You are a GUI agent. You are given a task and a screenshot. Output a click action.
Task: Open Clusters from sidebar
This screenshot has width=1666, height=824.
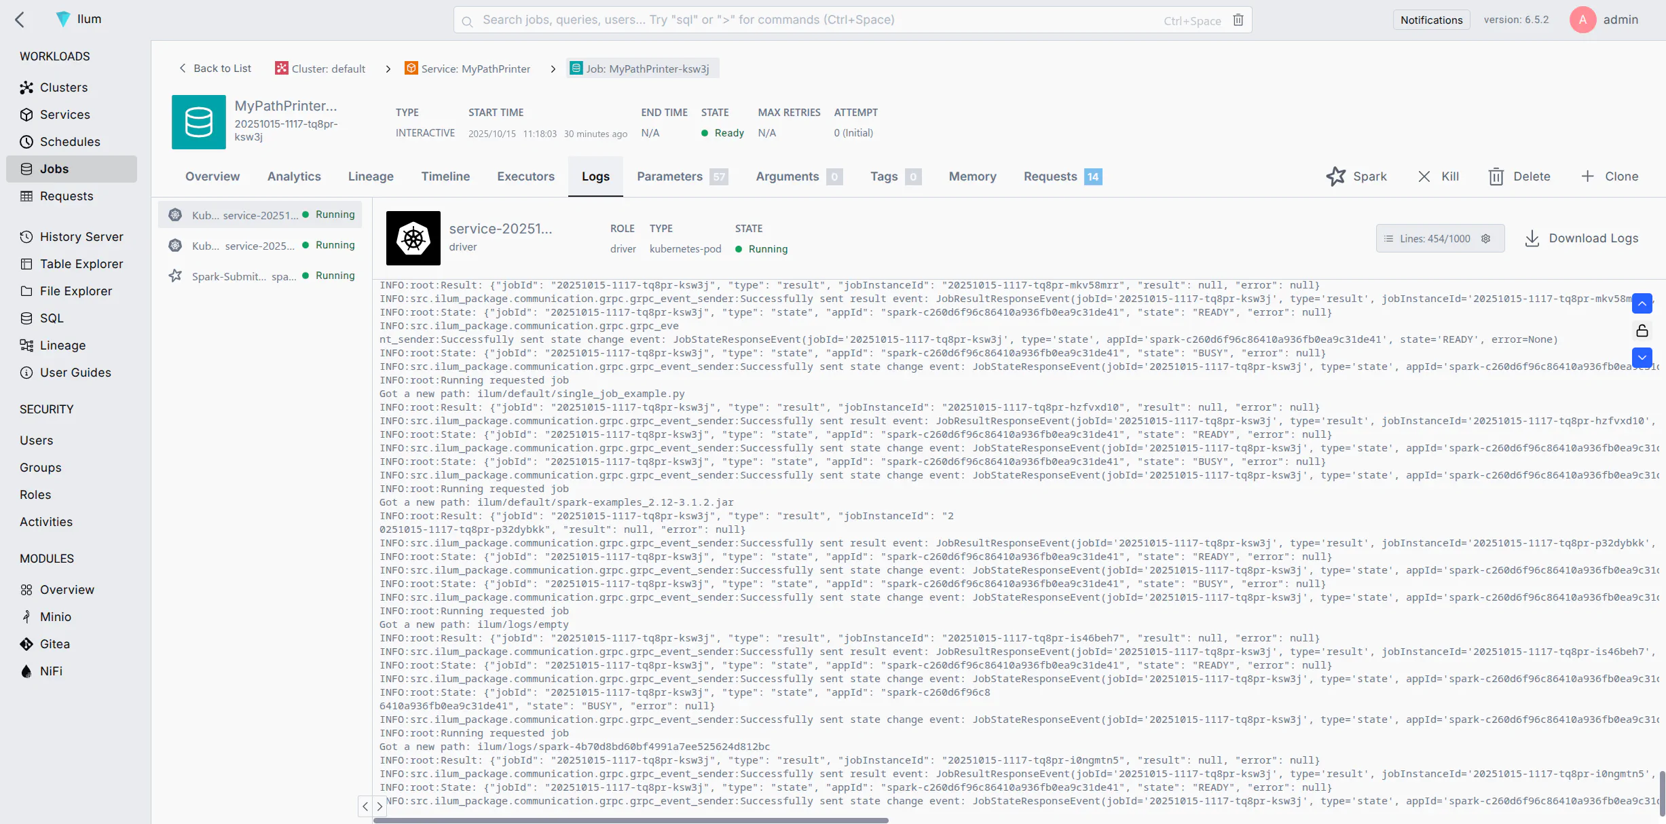63,88
